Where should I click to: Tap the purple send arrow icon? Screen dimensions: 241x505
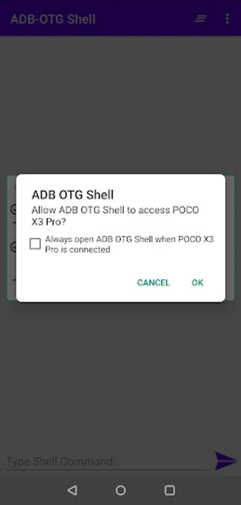coord(226,461)
